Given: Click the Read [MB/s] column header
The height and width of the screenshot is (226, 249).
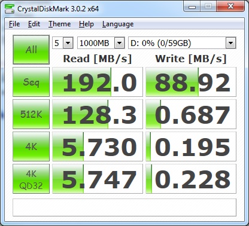Looking at the screenshot, I should click(x=98, y=59).
